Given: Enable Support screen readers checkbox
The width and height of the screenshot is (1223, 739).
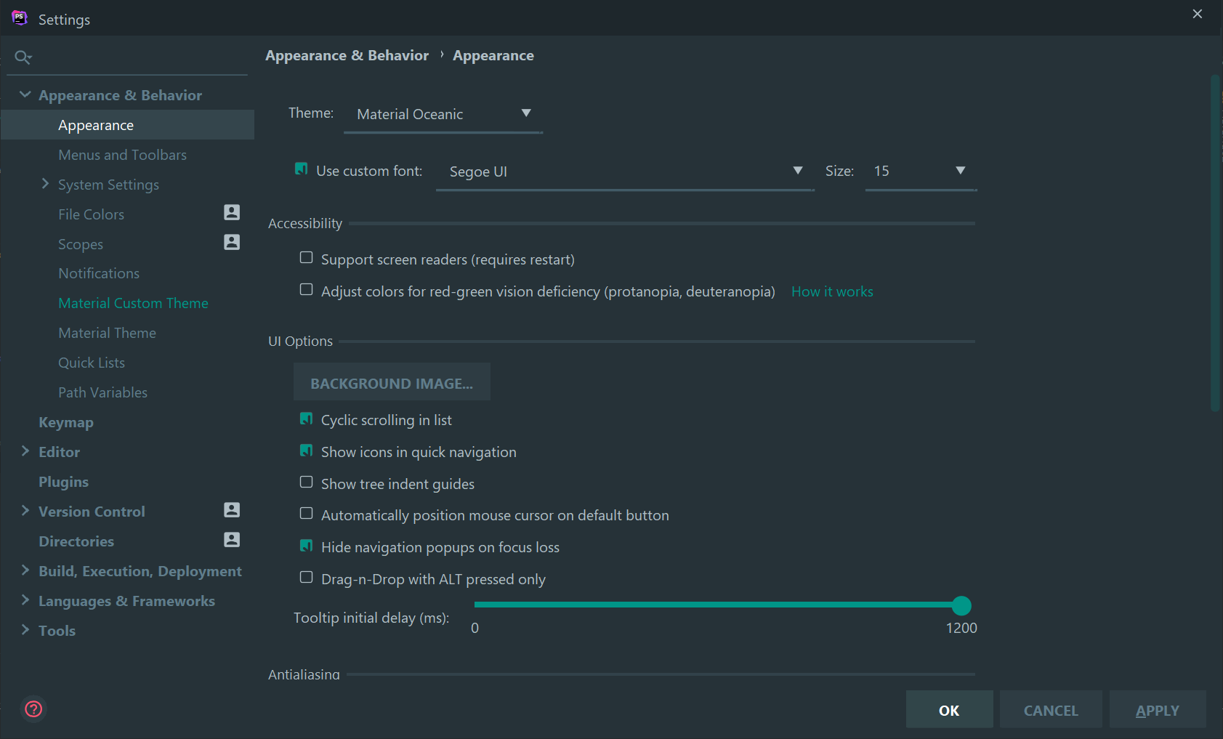Looking at the screenshot, I should coord(307,258).
